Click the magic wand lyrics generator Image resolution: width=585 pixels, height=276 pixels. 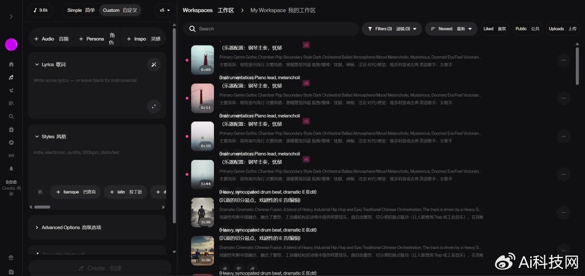pos(154,65)
